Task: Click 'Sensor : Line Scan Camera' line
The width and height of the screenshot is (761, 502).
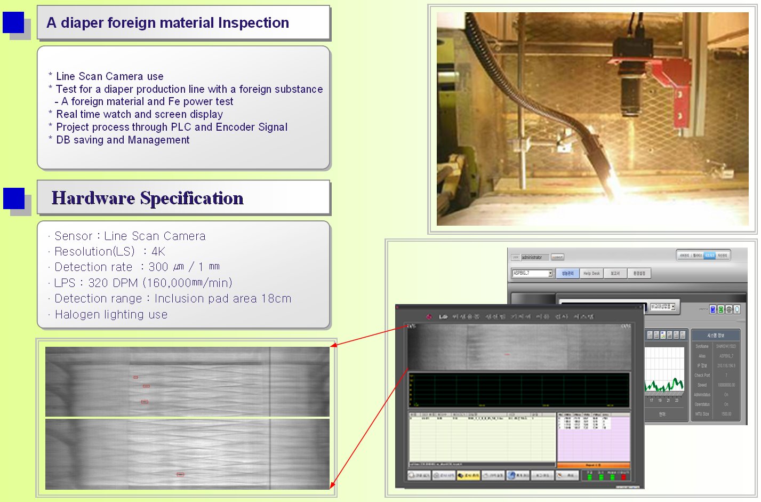Action: click(x=126, y=236)
